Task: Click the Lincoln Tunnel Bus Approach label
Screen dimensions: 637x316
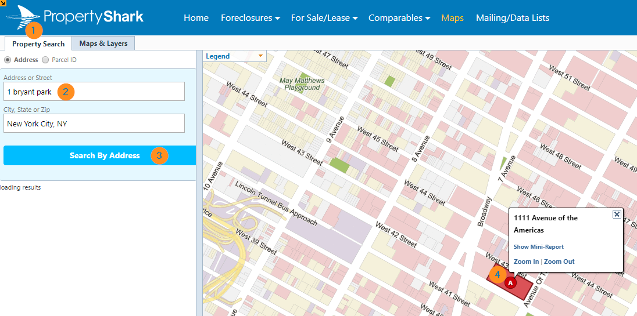Action: (276, 204)
